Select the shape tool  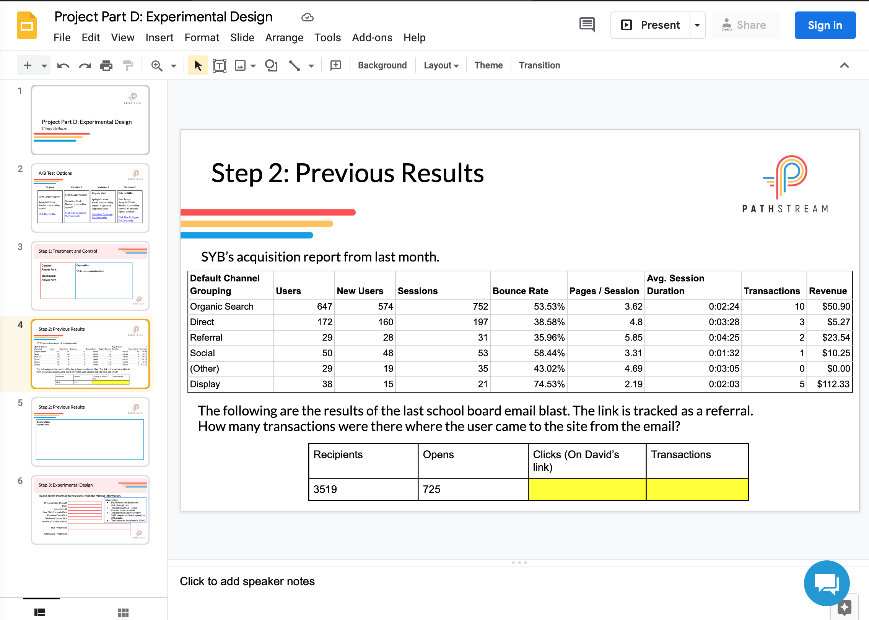pyautogui.click(x=271, y=66)
